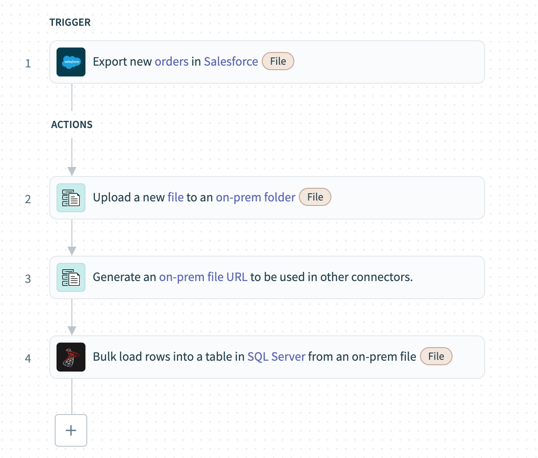Select the File badge on the upload action
This screenshot has height=458, width=538.
(315, 197)
